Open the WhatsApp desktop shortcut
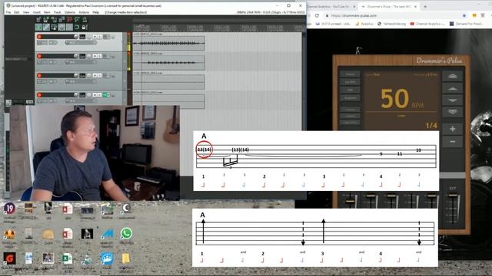Image resolution: width=492 pixels, height=276 pixels. click(126, 234)
